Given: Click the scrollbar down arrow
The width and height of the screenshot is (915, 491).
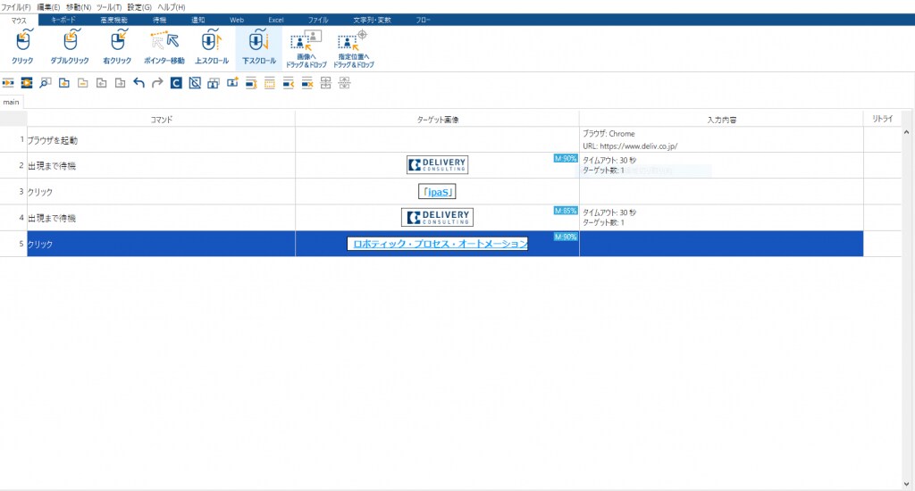Looking at the screenshot, I should (906, 484).
